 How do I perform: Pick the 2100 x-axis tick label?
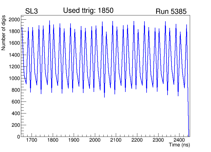coord(116,140)
